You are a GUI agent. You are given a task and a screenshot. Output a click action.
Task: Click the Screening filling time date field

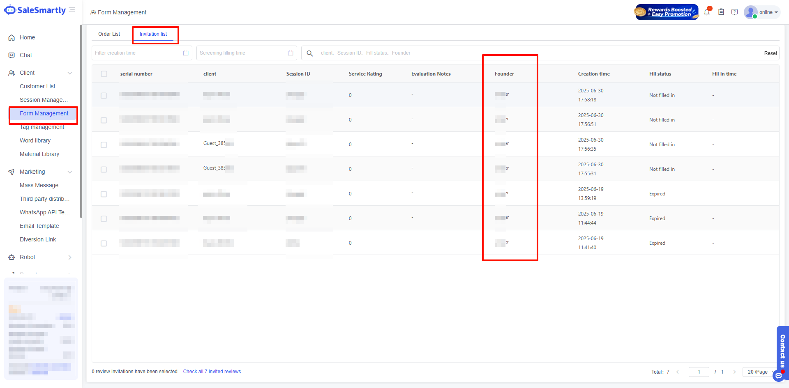point(242,53)
